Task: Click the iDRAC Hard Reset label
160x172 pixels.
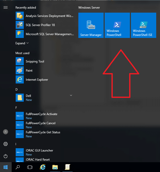Action: [x=38, y=160]
